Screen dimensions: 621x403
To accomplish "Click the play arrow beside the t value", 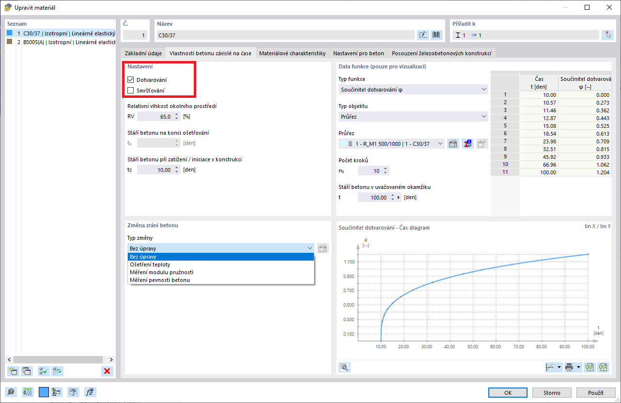I will [399, 198].
